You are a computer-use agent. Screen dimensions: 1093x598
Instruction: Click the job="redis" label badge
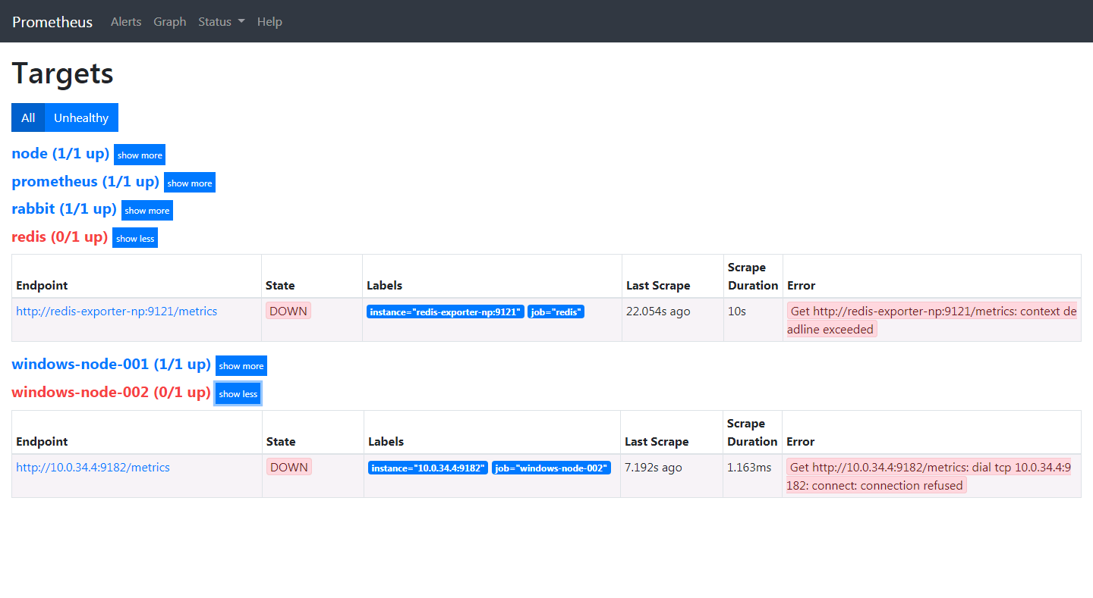coord(556,312)
